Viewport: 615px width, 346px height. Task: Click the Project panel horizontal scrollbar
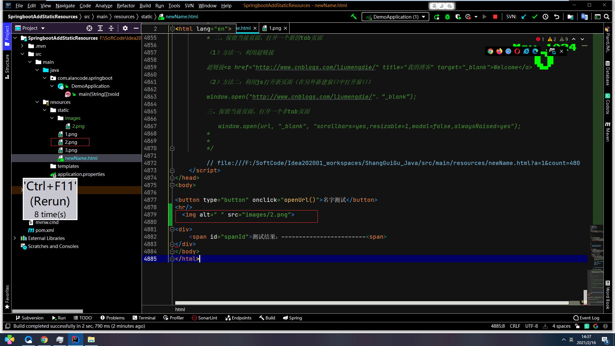tap(47, 311)
